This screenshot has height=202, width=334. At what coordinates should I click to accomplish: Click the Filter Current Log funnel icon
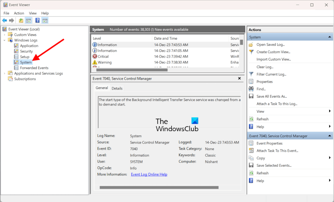(251, 74)
